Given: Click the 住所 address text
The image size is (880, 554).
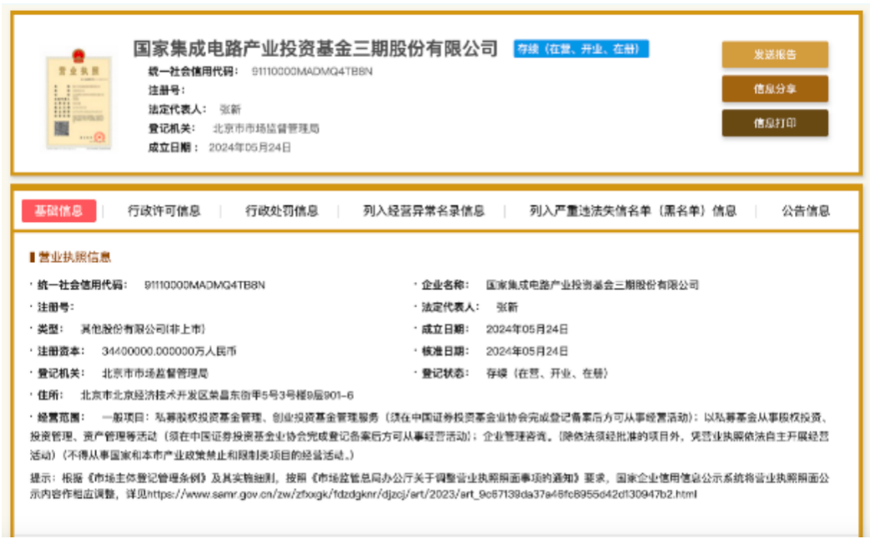Looking at the screenshot, I should 217,395.
